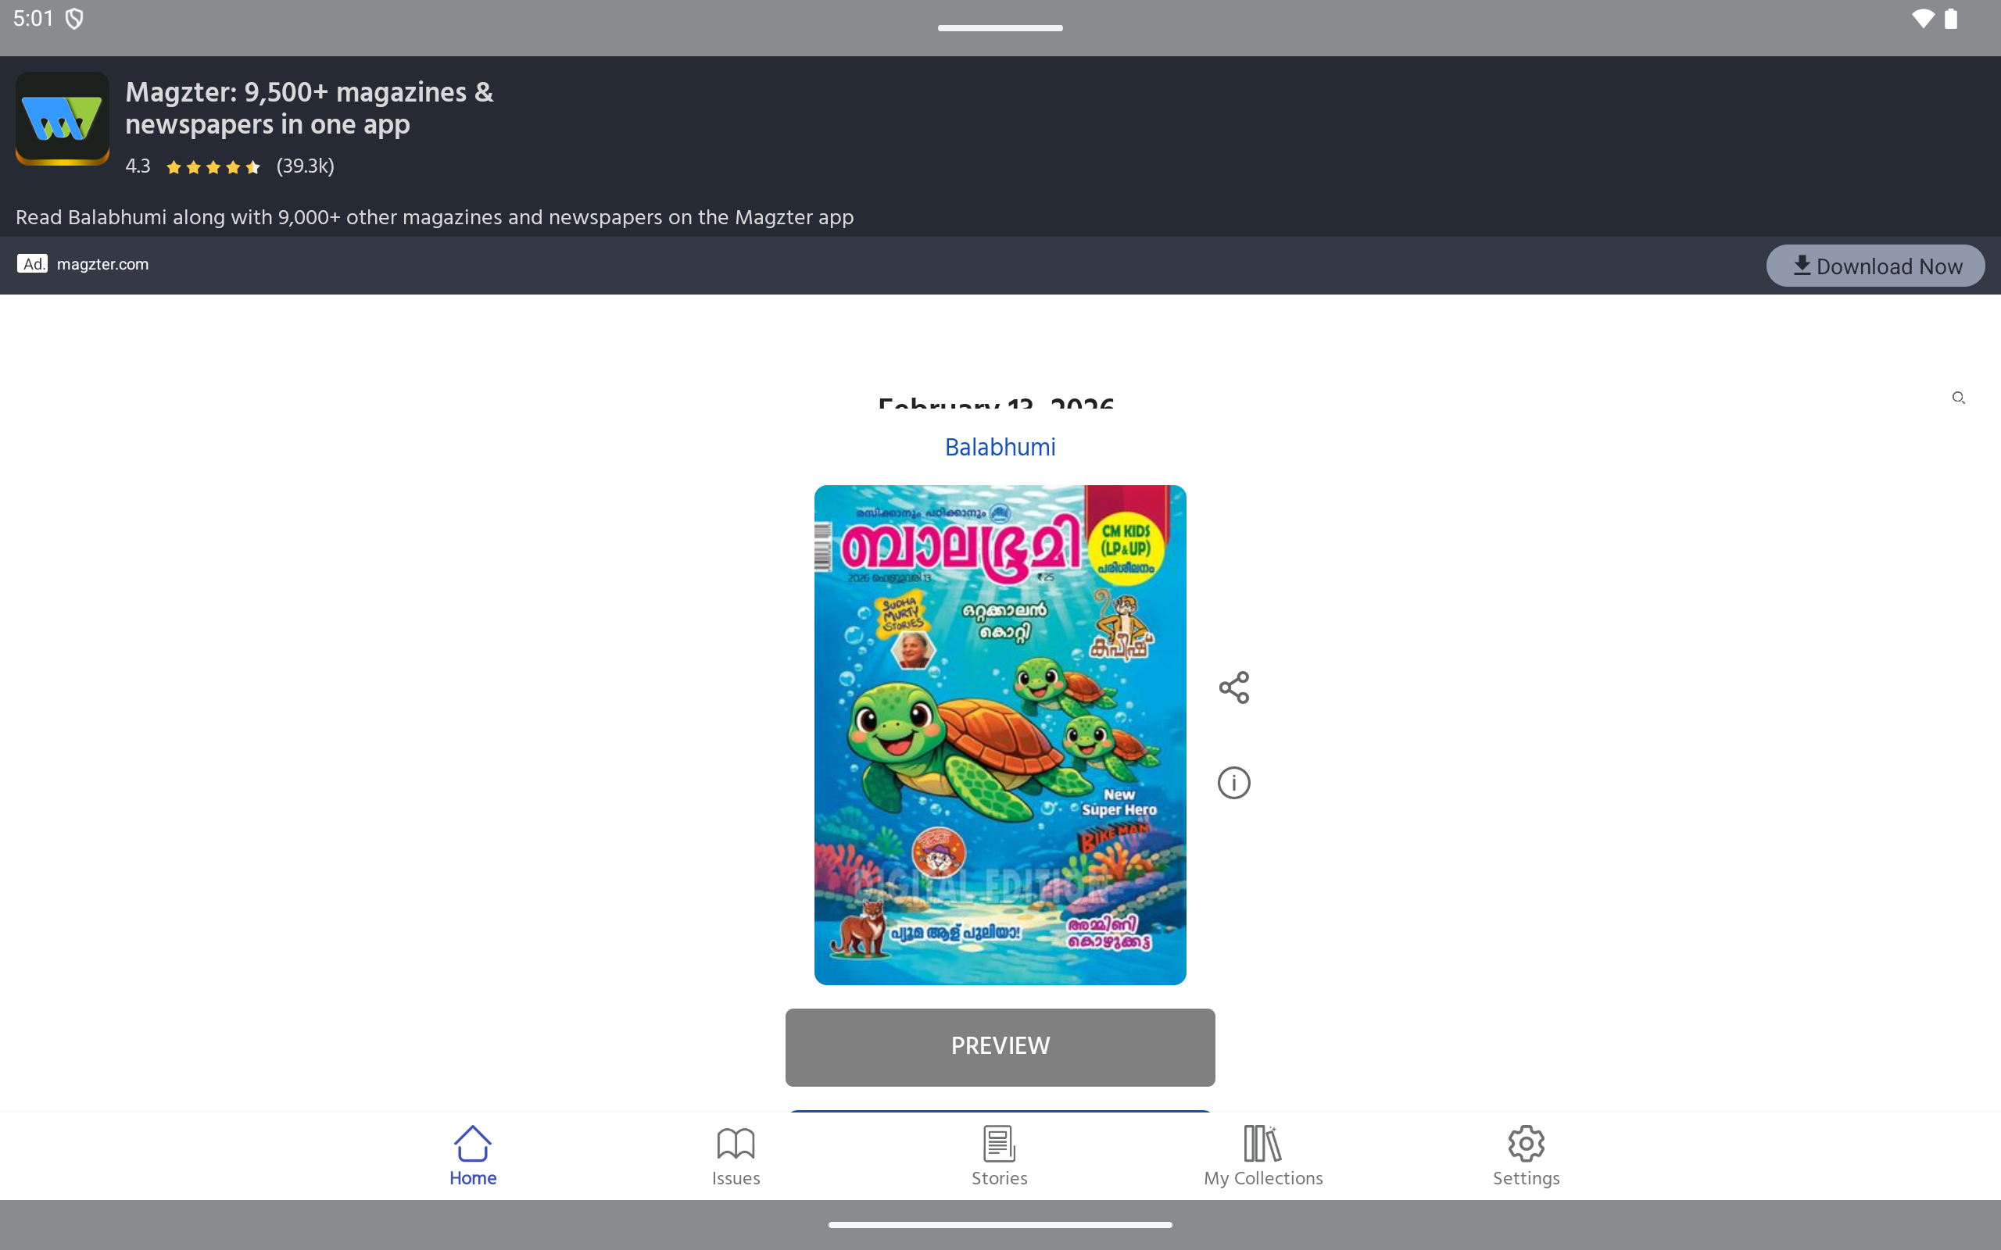The image size is (2001, 1250).
Task: Tap the five-star rating in ad
Action: (x=213, y=167)
